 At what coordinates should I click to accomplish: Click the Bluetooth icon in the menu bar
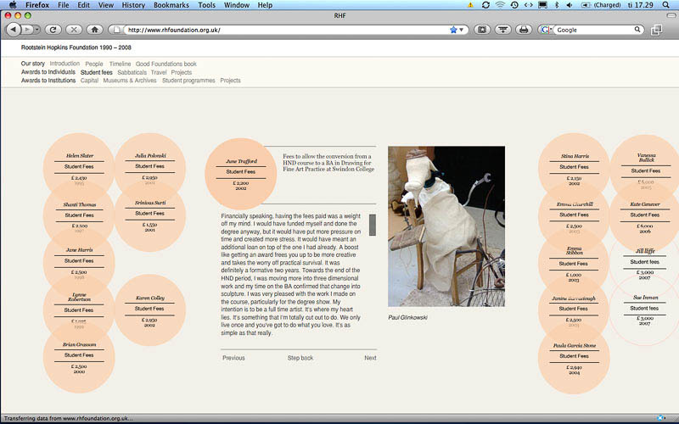point(557,5)
